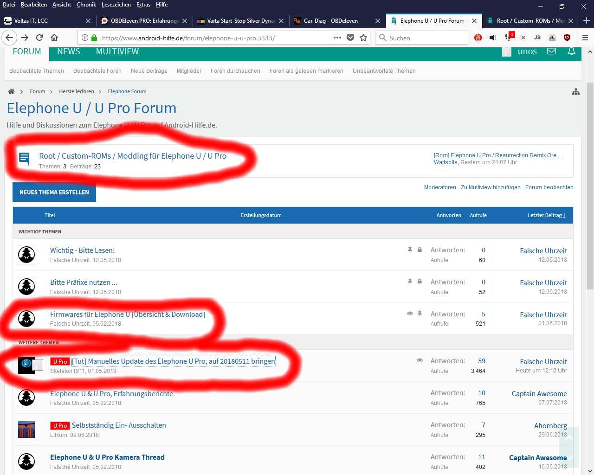Show site information icon in address bar
Viewport: 594px width, 475px height.
(85, 38)
